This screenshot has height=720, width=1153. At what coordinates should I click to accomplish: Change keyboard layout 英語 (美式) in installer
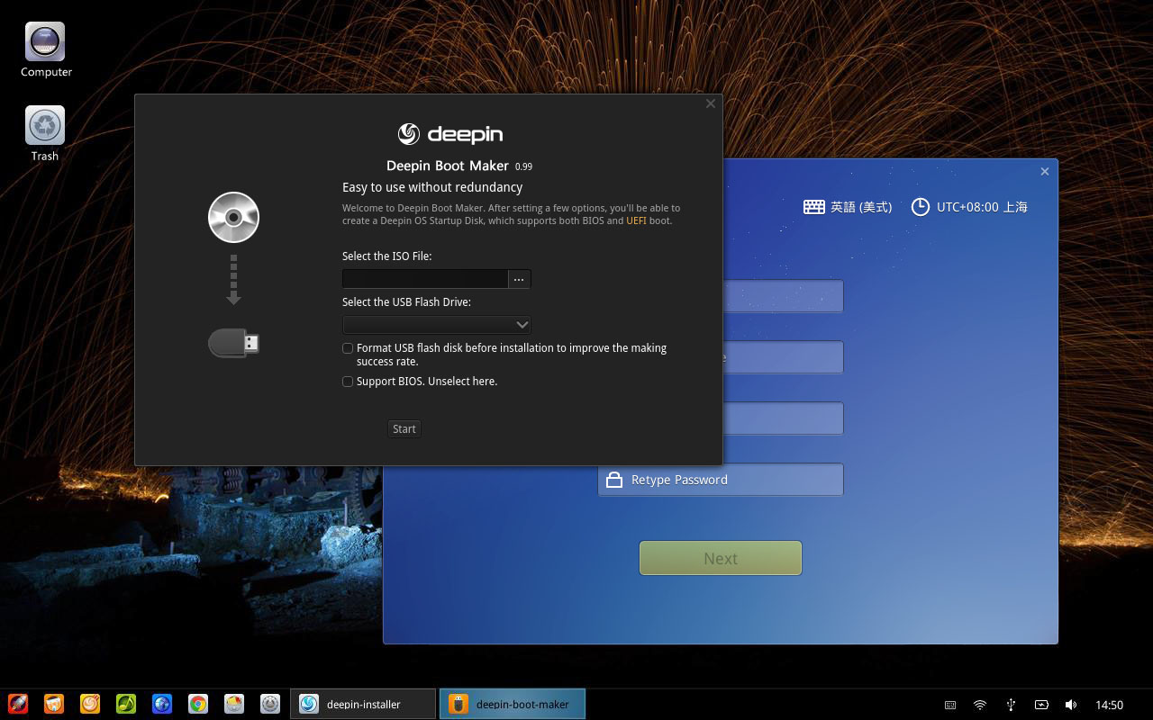click(848, 207)
